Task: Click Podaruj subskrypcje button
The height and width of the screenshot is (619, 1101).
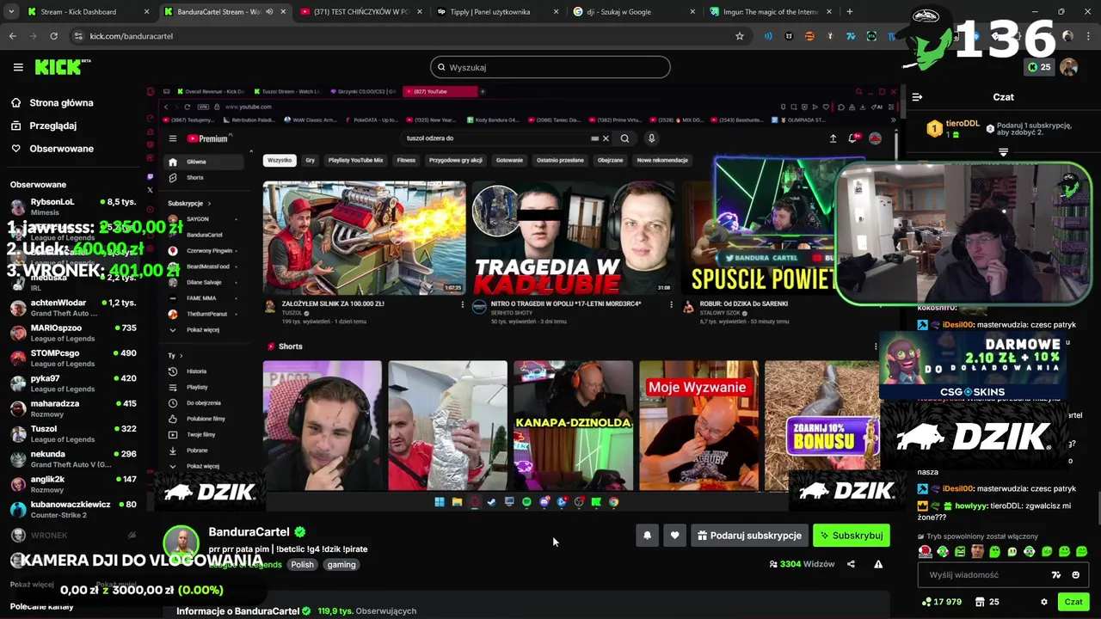Action: [749, 536]
